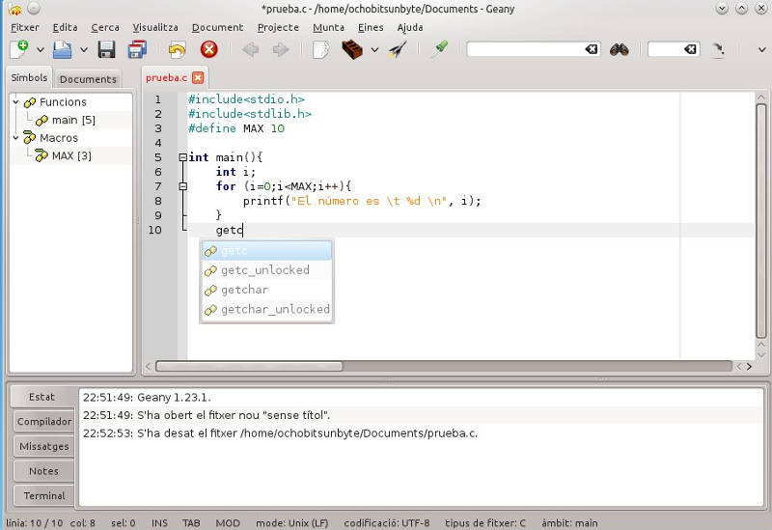Choose getchar from autocomplete list
Screen dimensions: 772x530
pos(267,290)
